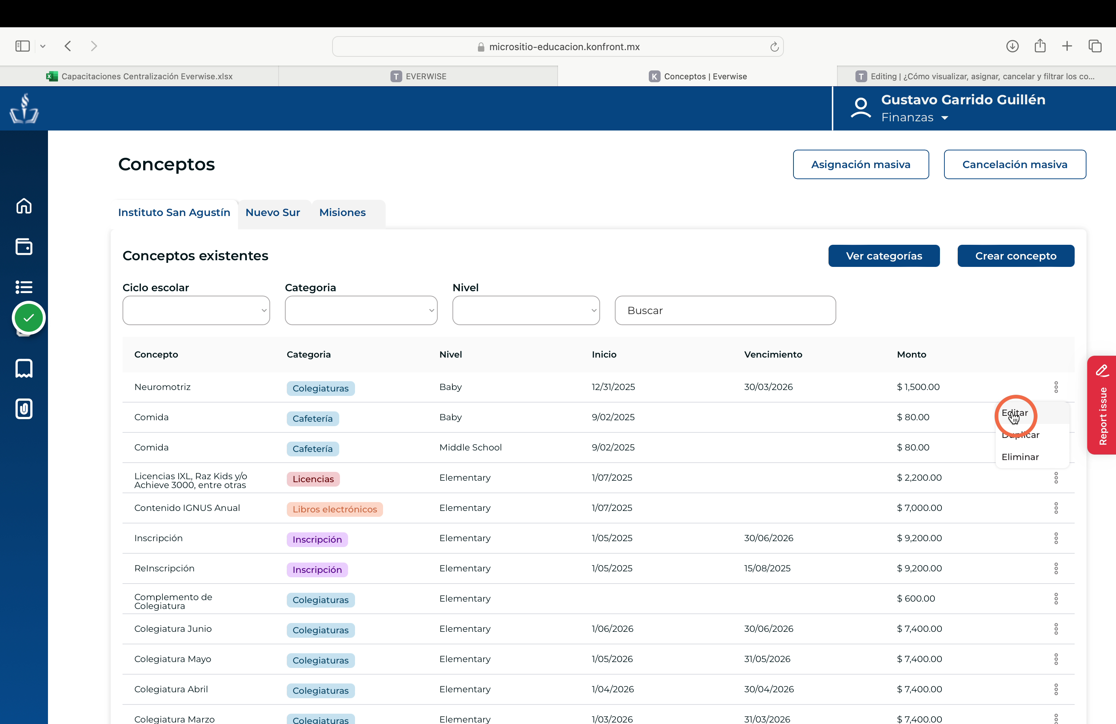This screenshot has height=724, width=1116.
Task: Open three-dot menu for Contenido IGNUS Anual
Action: click(x=1056, y=508)
